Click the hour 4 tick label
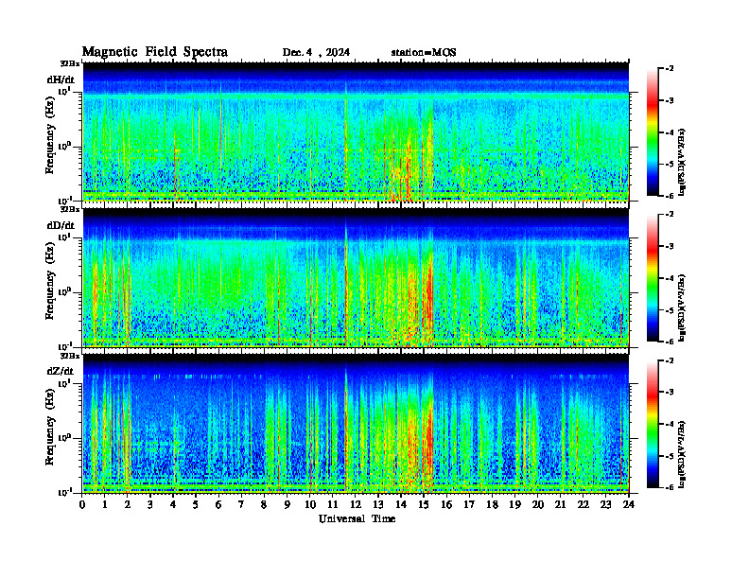The width and height of the screenshot is (749, 579). point(173,505)
